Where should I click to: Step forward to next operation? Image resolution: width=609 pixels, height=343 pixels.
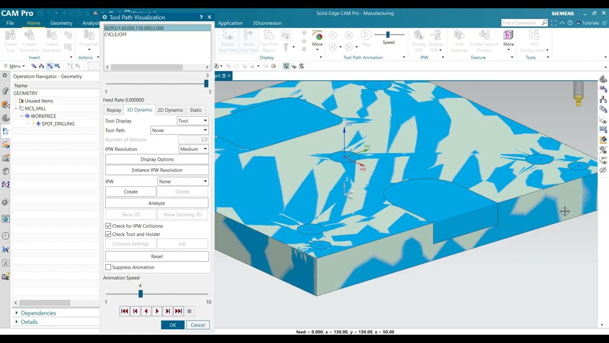click(167, 311)
